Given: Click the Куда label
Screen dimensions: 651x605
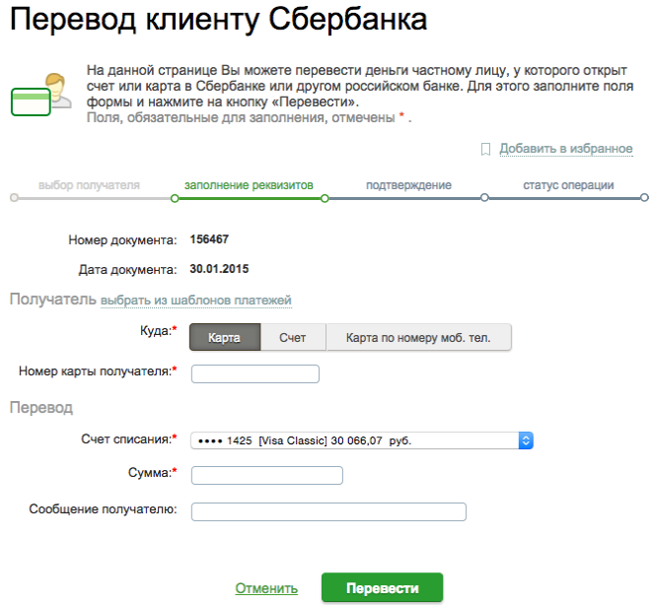Looking at the screenshot, I should coord(158,330).
